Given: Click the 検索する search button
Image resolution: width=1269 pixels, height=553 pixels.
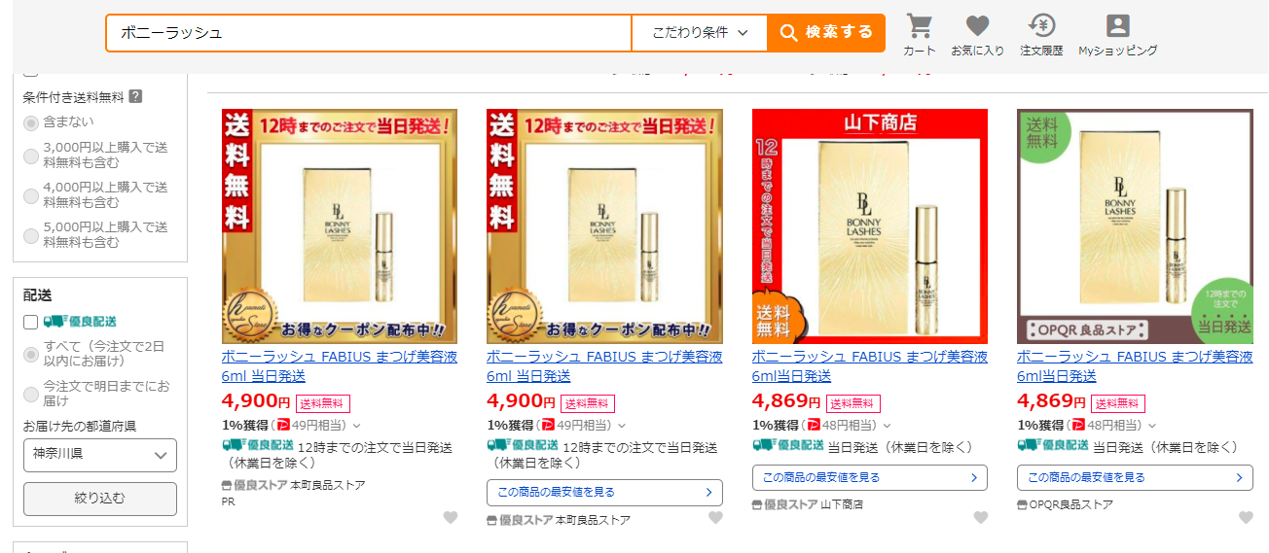Looking at the screenshot, I should (x=826, y=32).
